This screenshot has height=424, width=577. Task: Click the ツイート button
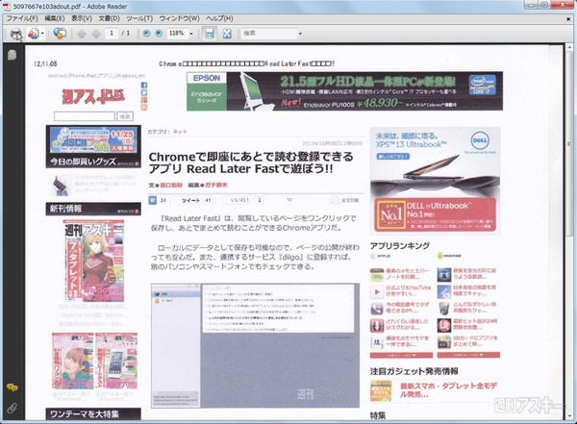coord(190,200)
